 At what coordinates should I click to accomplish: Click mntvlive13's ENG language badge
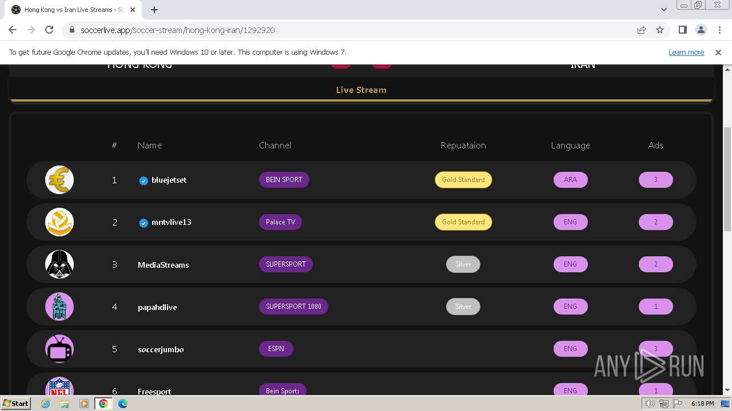click(x=571, y=222)
